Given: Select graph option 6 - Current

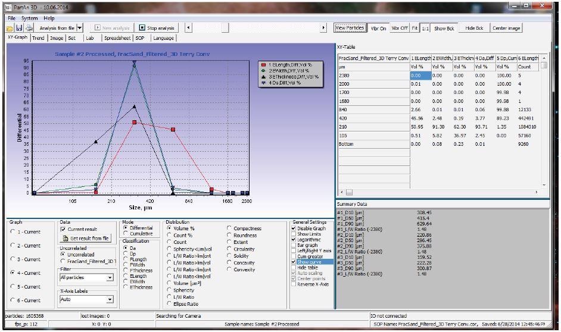Looking at the screenshot, I should click(x=13, y=300).
